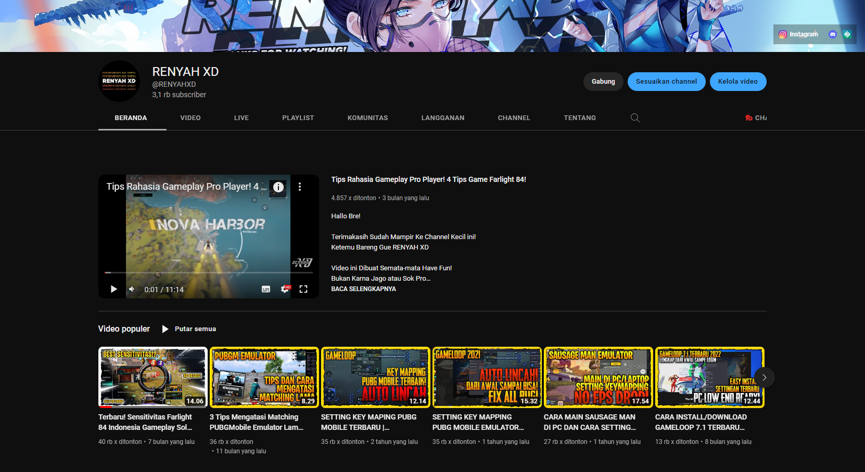Viewport: 865px width, 472px height.
Task: Click the @RENYAHXD channel handle
Action: click(x=174, y=84)
